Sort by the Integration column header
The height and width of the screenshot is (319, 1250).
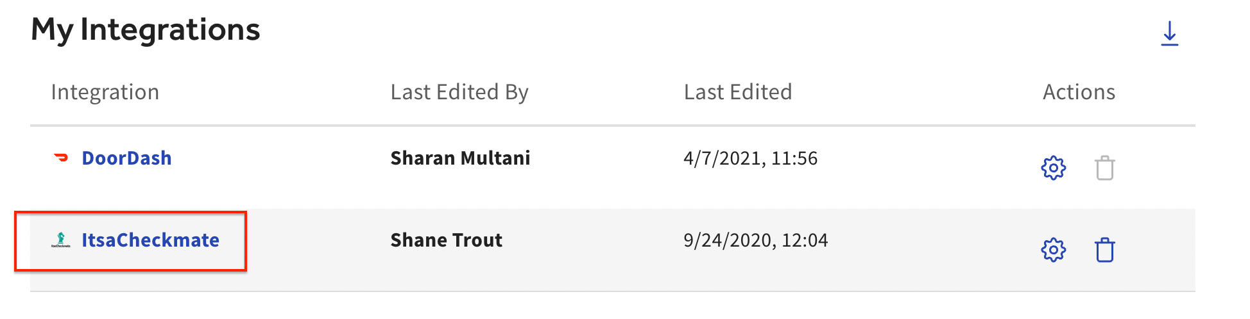[105, 92]
